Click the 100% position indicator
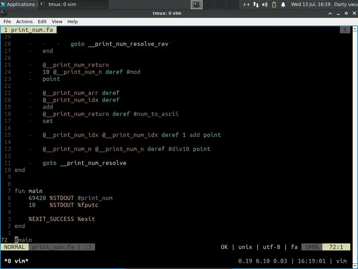The height and width of the screenshot is (269, 358). pos(312,247)
